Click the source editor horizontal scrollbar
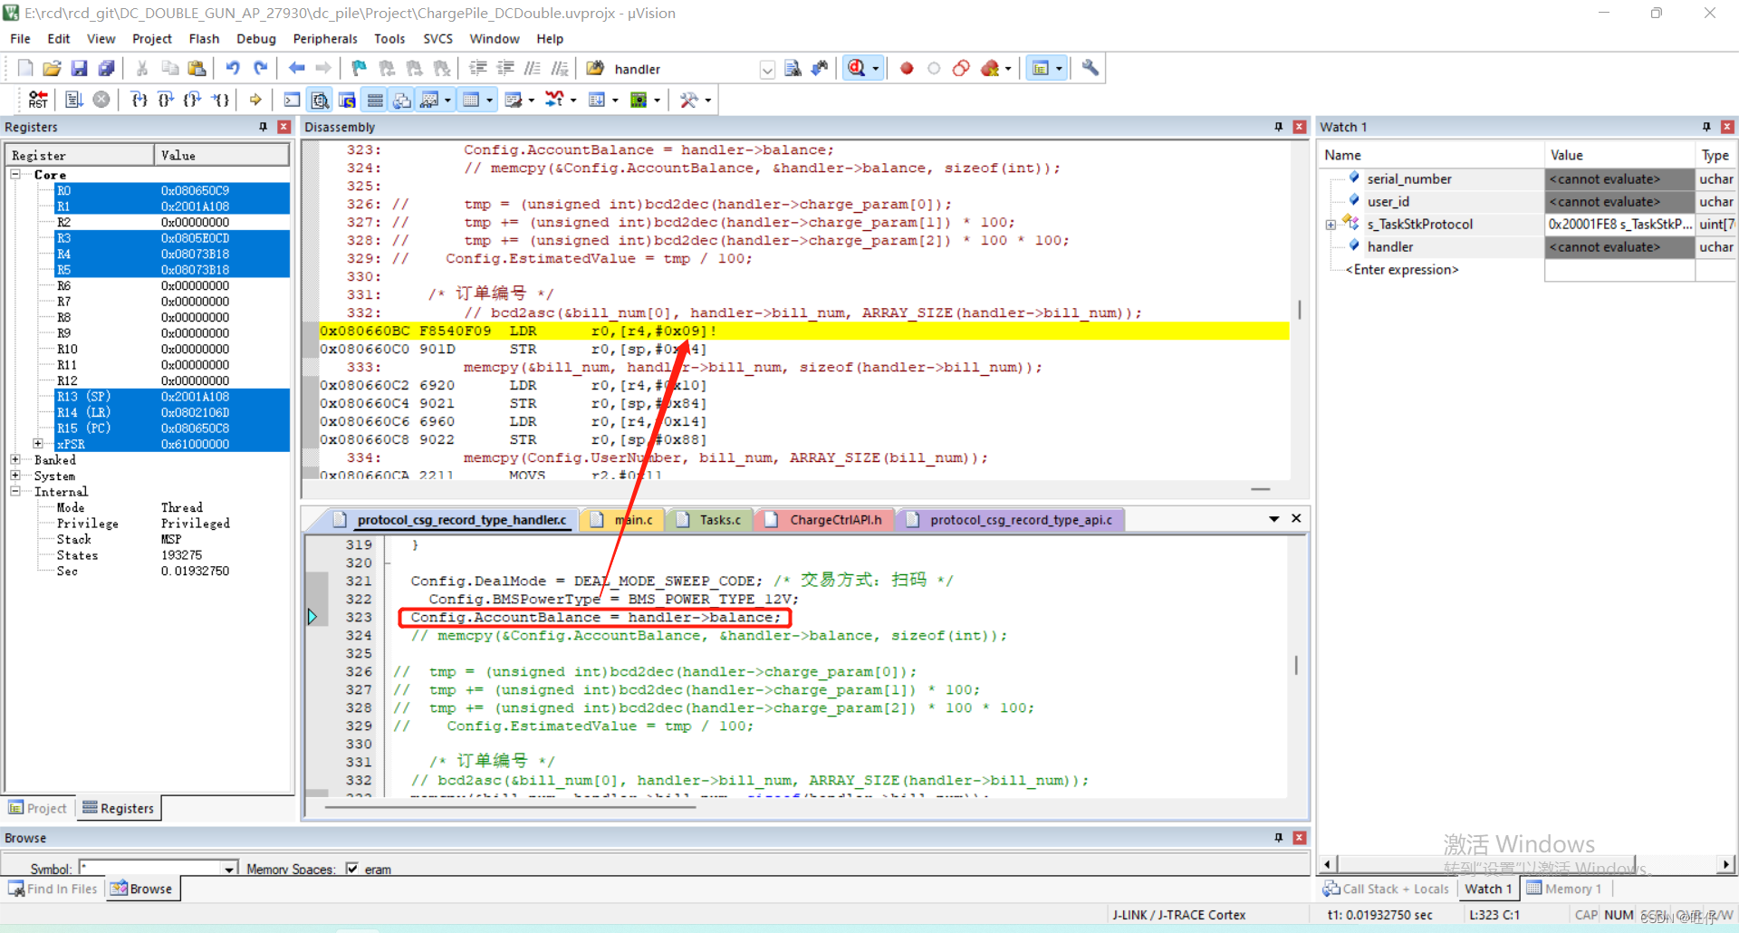Image resolution: width=1739 pixels, height=933 pixels. pos(512,805)
